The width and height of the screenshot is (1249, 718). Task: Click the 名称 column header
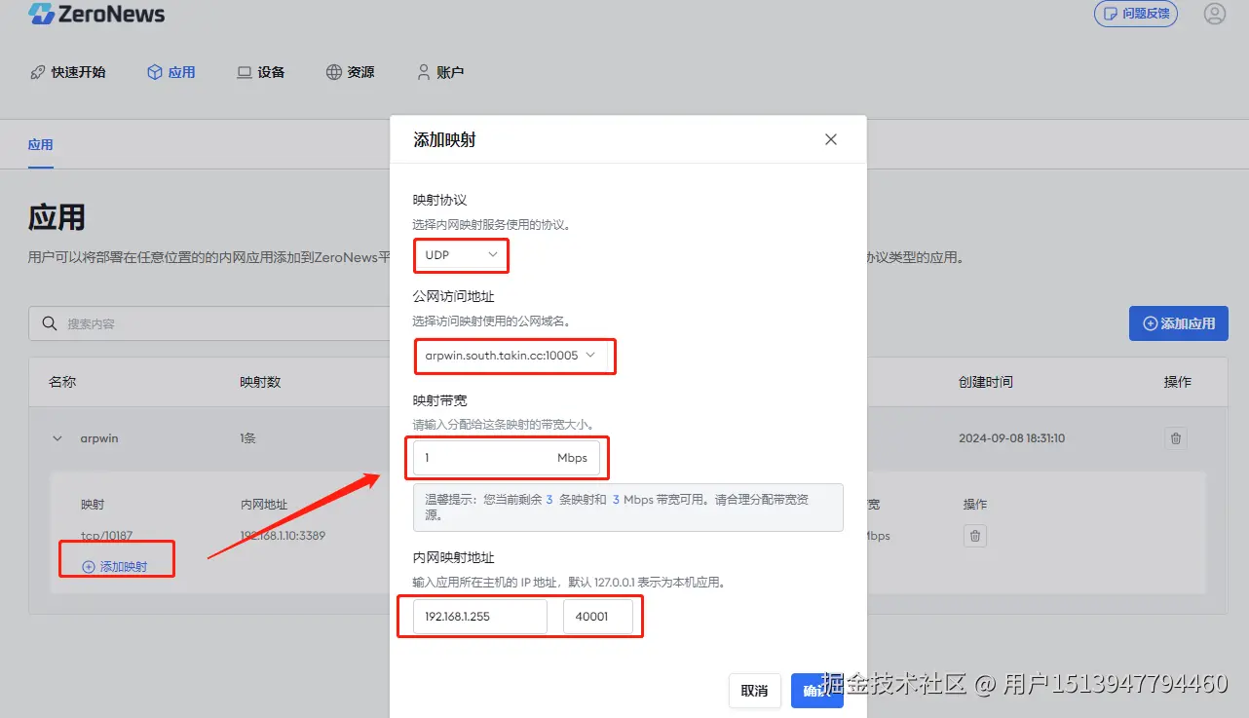pos(62,382)
